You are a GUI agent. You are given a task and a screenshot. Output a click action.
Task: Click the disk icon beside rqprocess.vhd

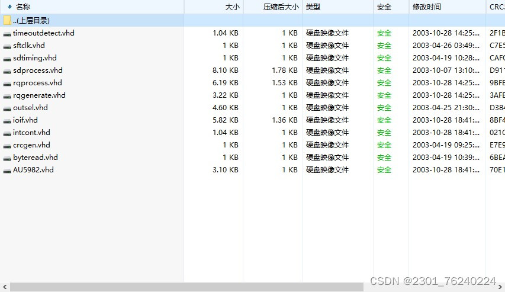click(7, 84)
